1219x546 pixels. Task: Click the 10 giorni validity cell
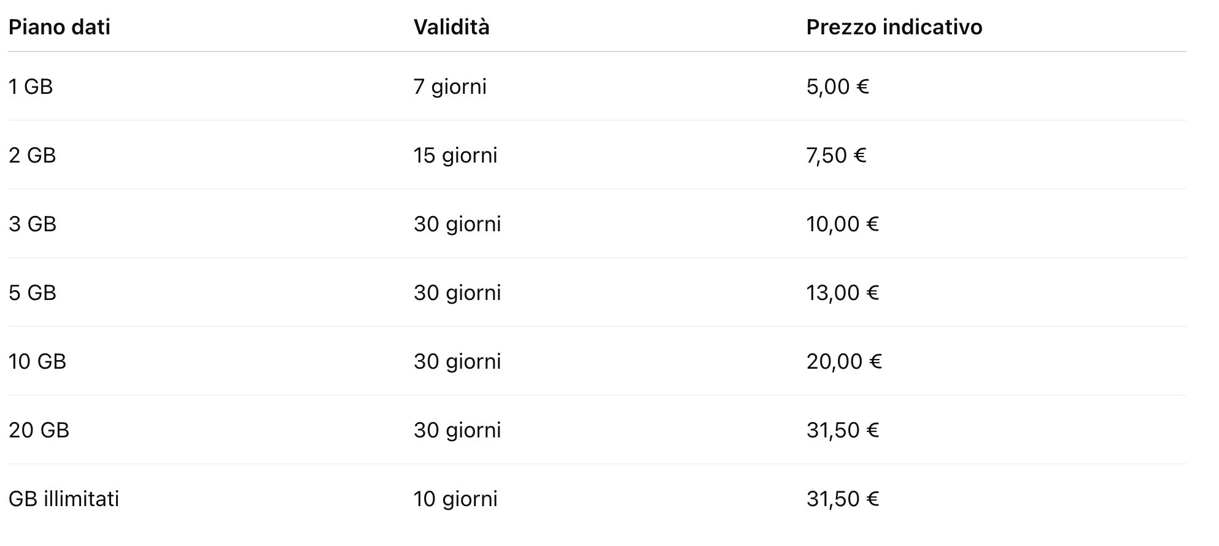pyautogui.click(x=455, y=499)
